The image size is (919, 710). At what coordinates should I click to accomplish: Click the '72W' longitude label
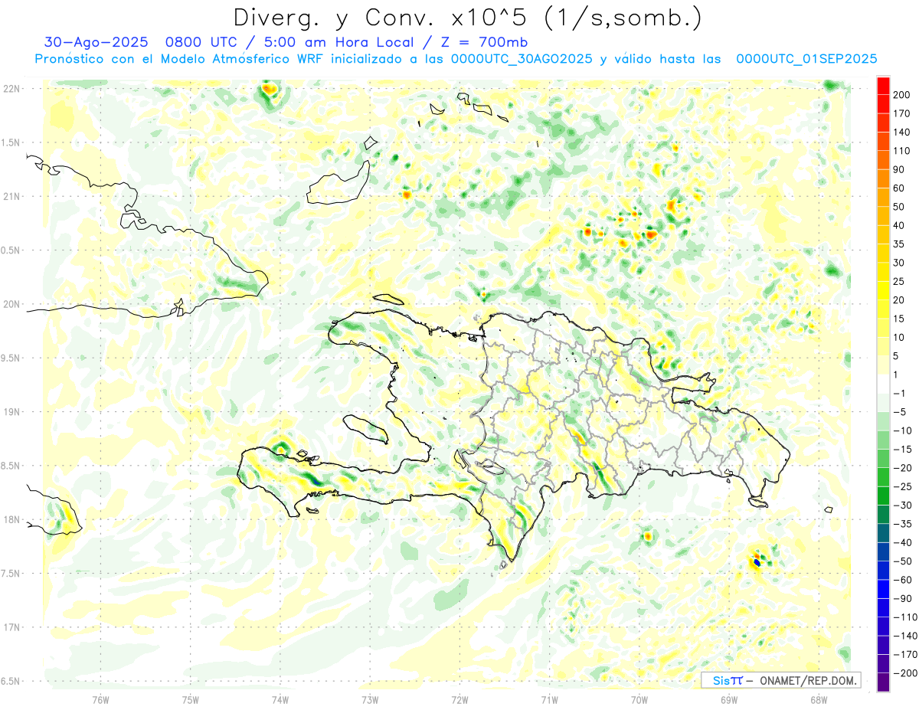(459, 699)
